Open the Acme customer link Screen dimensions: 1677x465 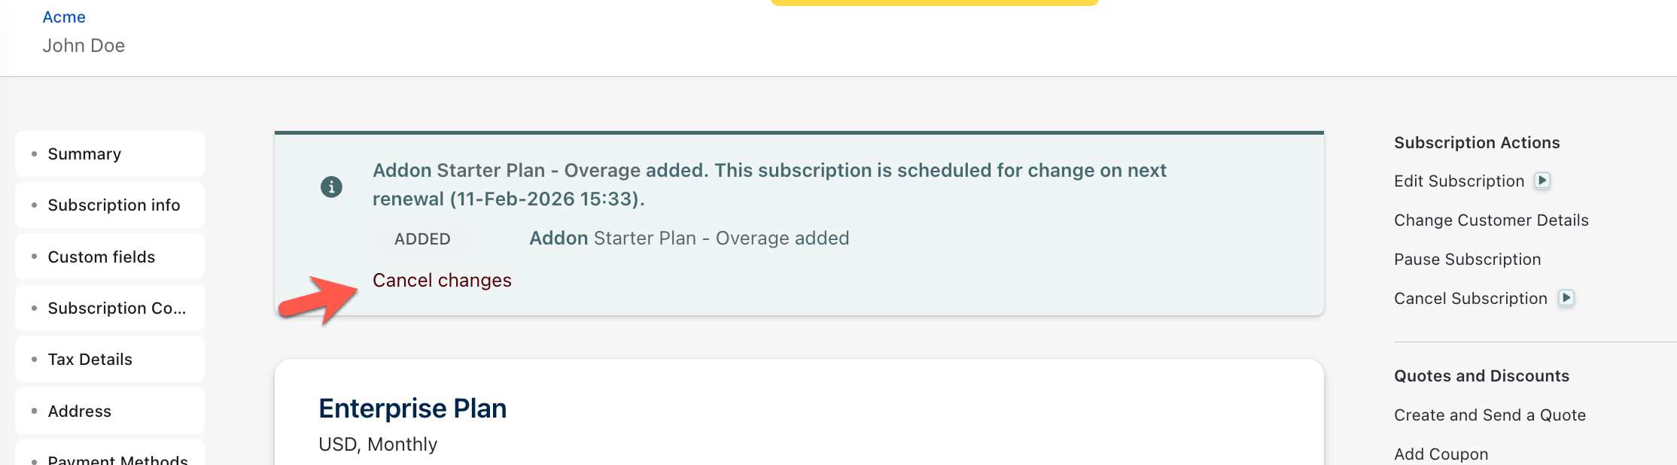coord(64,17)
